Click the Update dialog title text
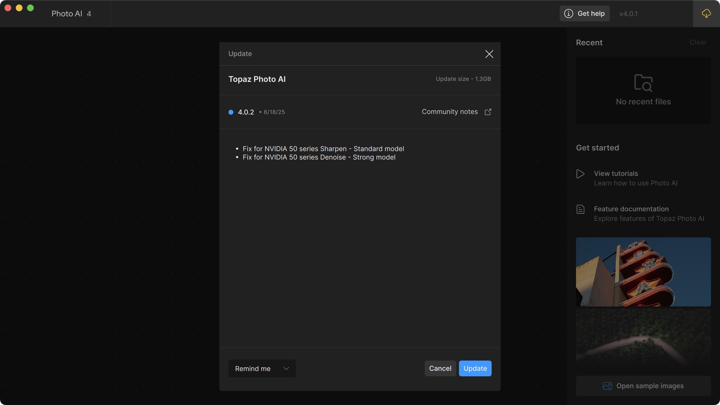This screenshot has height=405, width=720. [x=240, y=54]
